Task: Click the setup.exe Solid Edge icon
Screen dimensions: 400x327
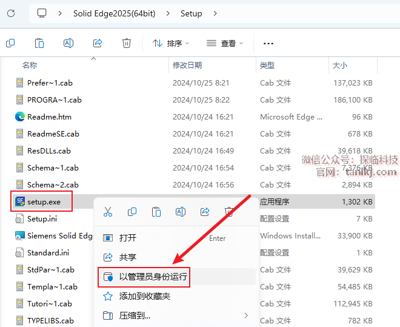Action: pyautogui.click(x=20, y=201)
